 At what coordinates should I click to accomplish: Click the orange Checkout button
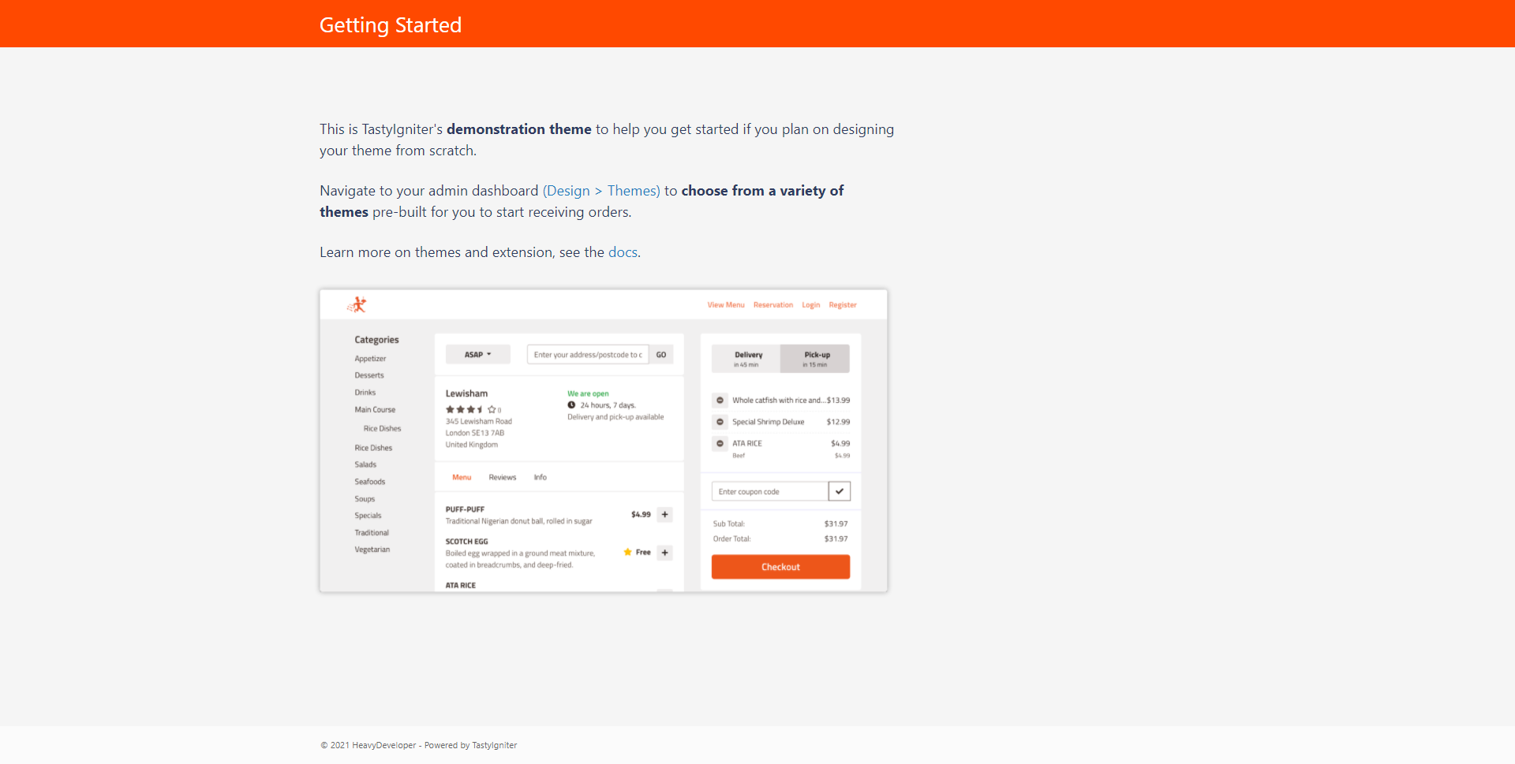pos(780,567)
